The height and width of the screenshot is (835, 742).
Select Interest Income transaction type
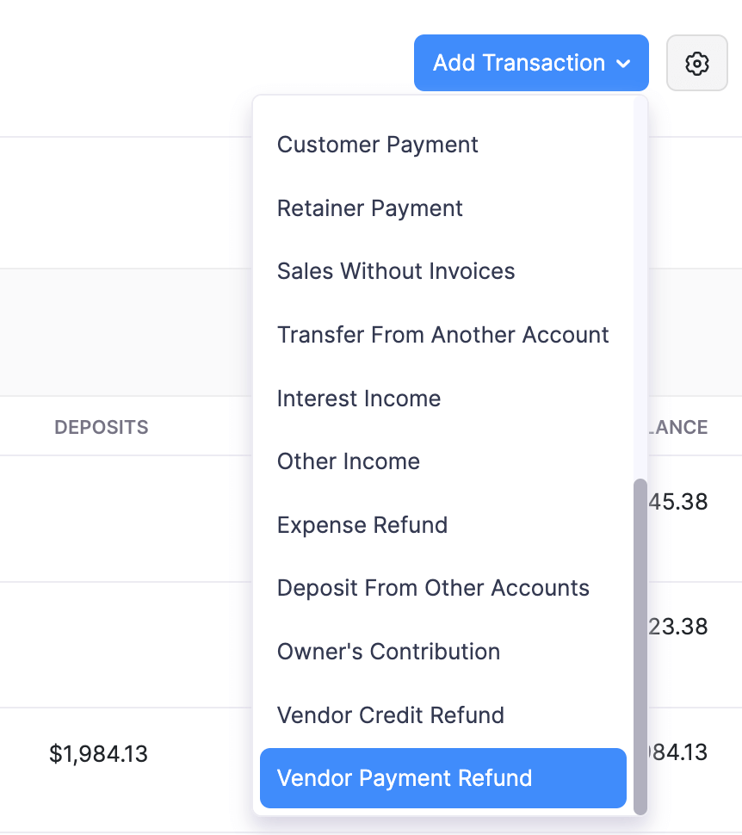coord(358,399)
